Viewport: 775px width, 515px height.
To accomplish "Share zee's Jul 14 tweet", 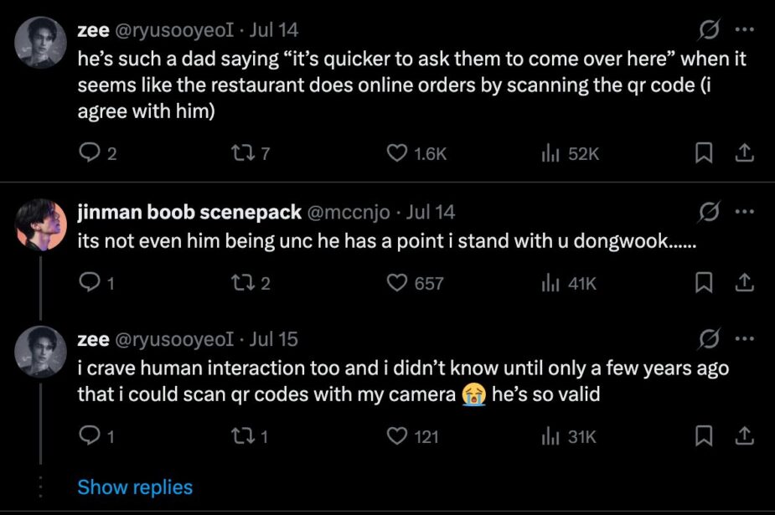I will pyautogui.click(x=744, y=153).
